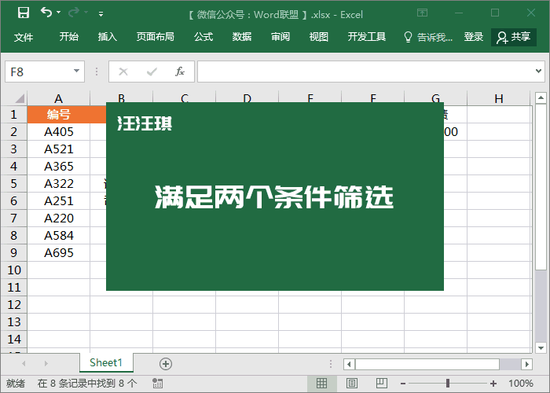The height and width of the screenshot is (393, 550).
Task: Click cell containing A584
Action: pyautogui.click(x=59, y=236)
